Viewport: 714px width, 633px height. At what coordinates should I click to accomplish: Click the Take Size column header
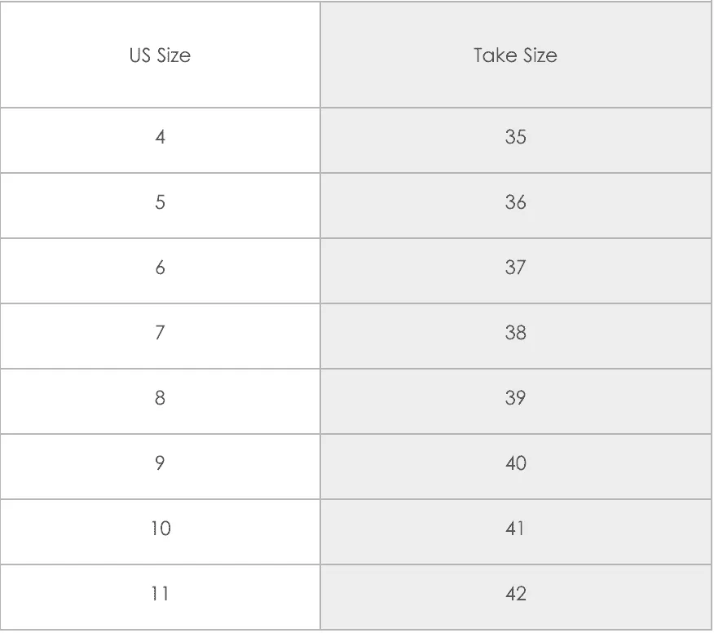tap(515, 55)
